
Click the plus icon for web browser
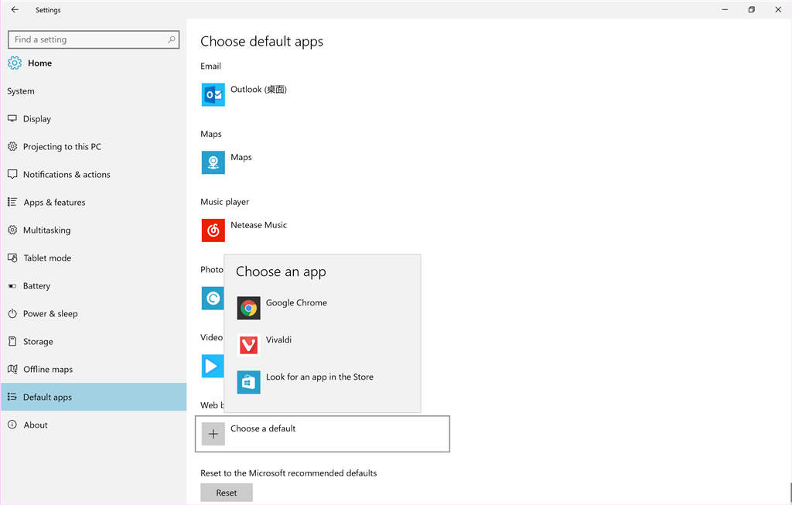click(x=213, y=434)
